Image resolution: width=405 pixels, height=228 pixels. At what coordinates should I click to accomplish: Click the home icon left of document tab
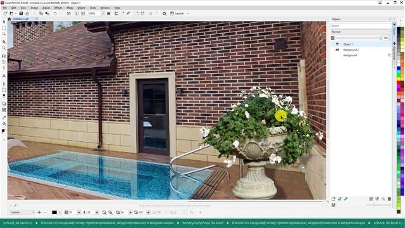tap(9, 19)
